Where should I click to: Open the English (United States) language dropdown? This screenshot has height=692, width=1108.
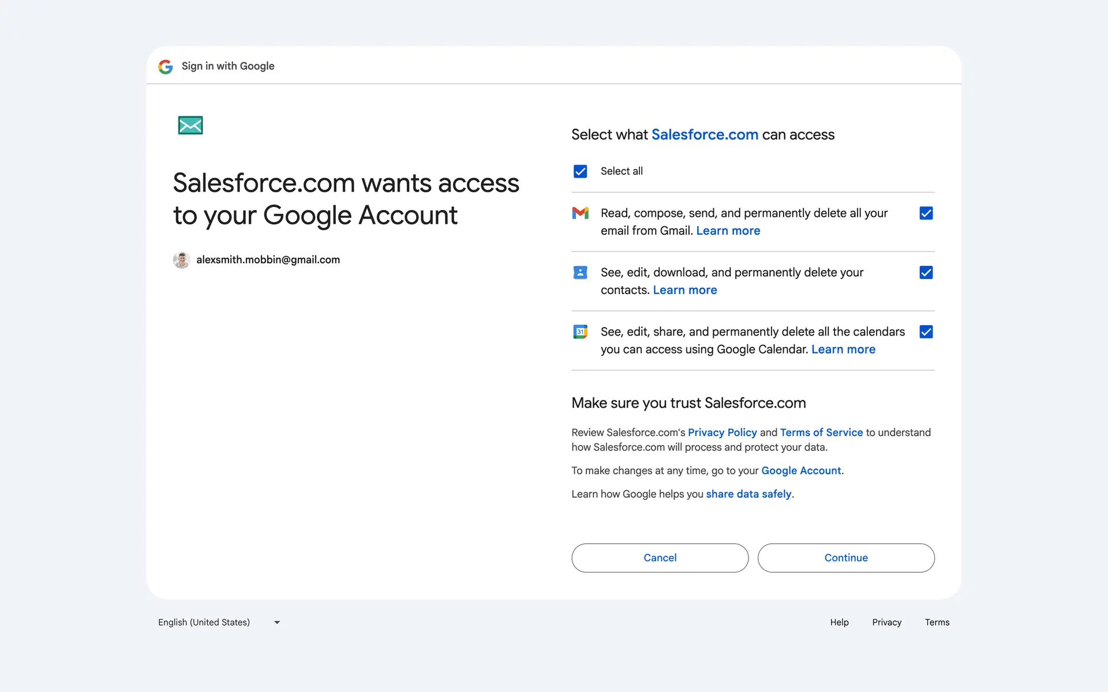tap(204, 622)
